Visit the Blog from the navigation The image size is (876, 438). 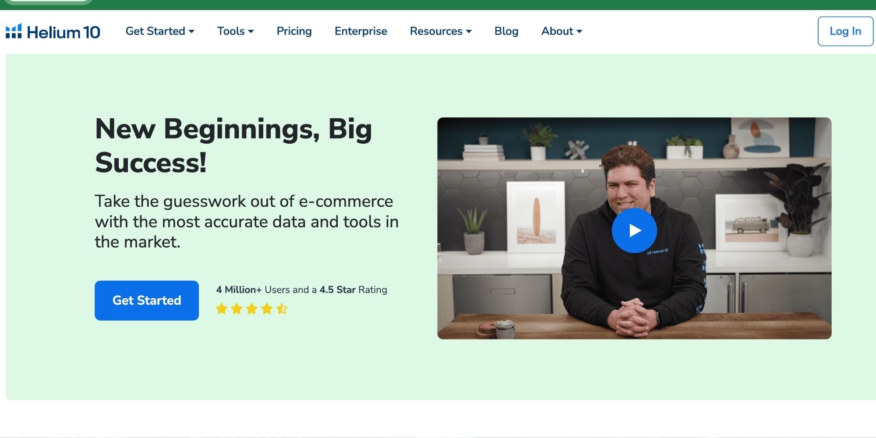[506, 31]
